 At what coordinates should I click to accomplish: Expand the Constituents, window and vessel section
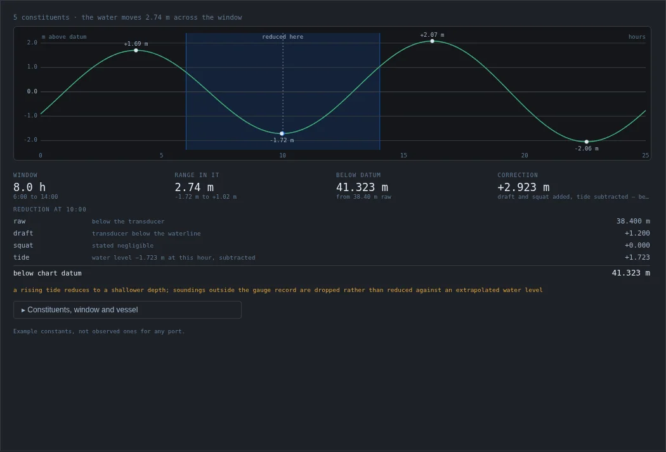pyautogui.click(x=127, y=310)
